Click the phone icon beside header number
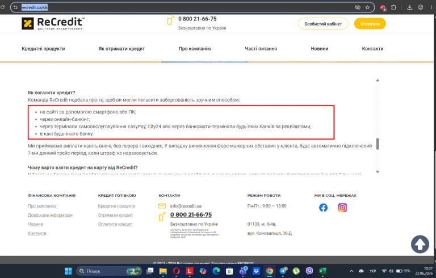 point(170,20)
